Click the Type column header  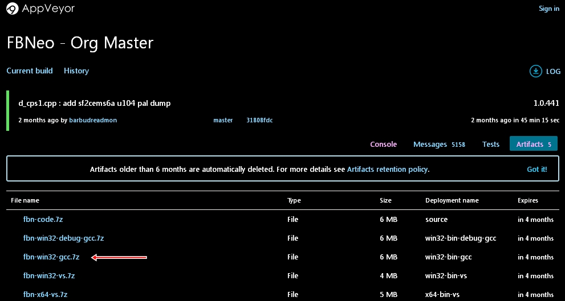[294, 200]
